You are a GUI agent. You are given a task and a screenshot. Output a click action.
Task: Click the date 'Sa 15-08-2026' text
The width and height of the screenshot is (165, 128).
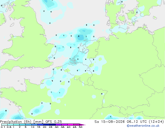pyautogui.click(x=110, y=122)
